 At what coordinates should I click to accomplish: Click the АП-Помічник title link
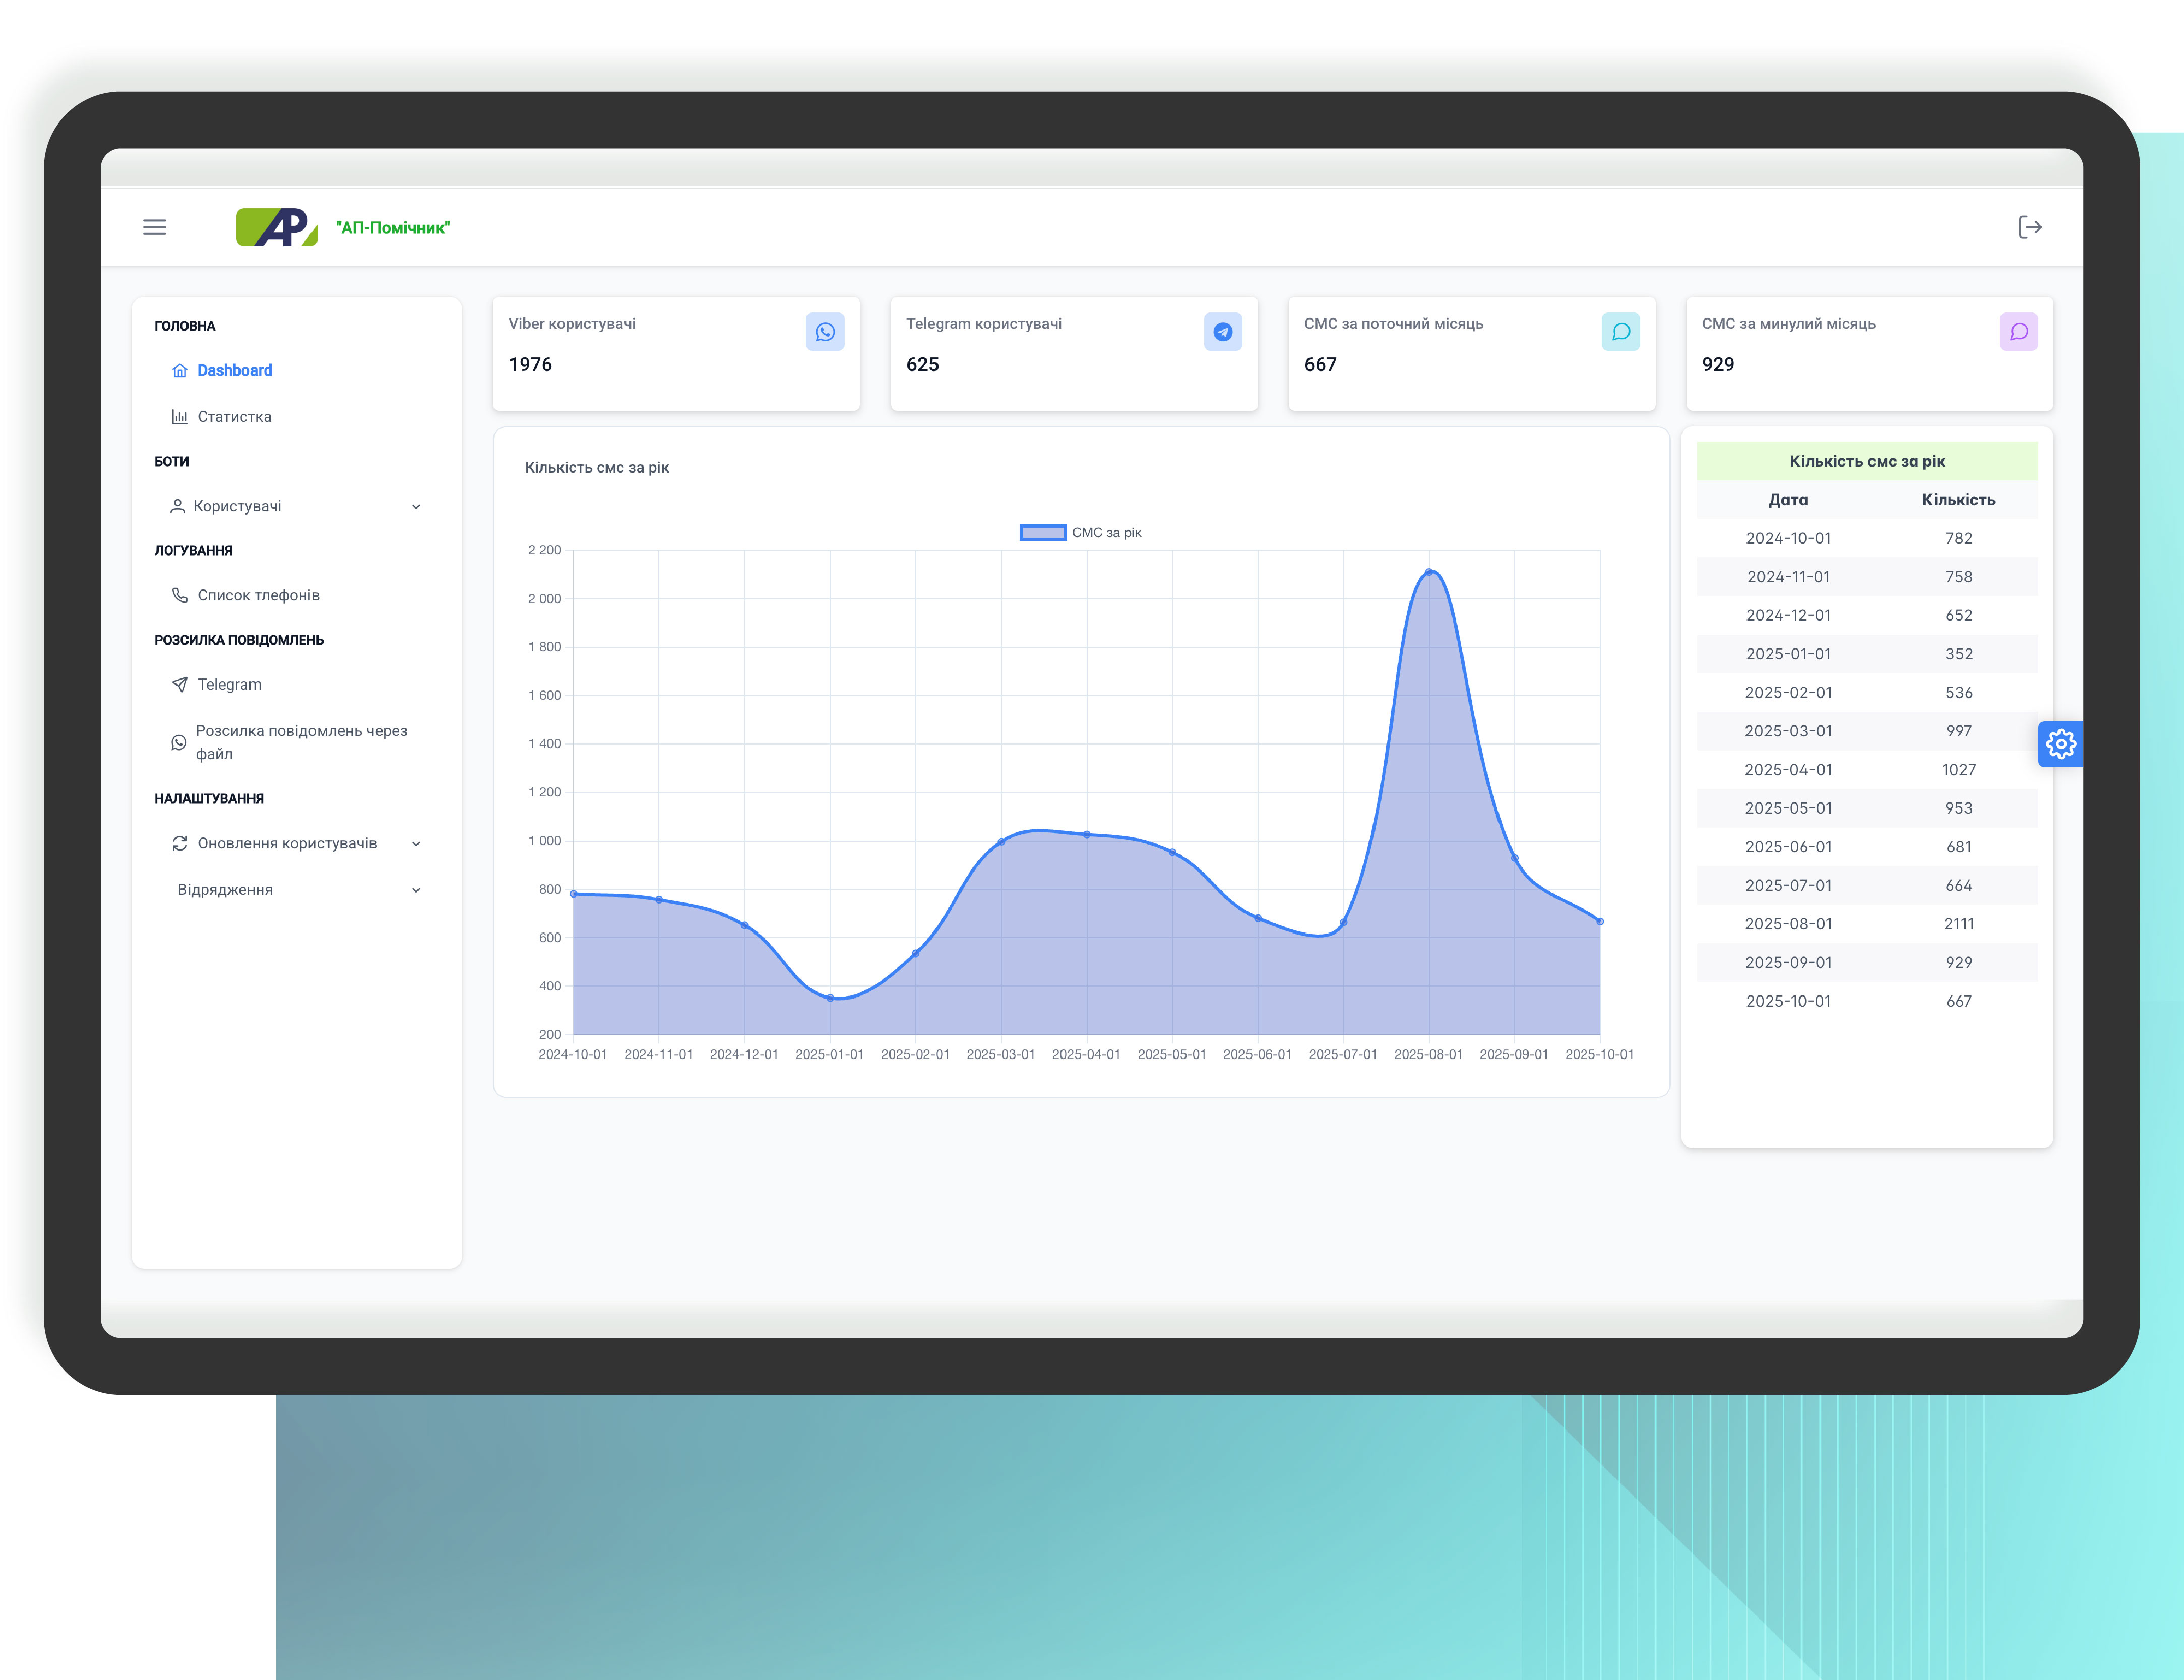[393, 228]
